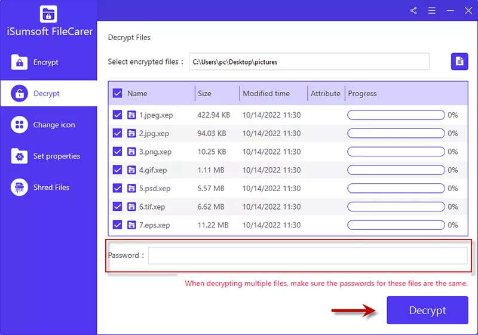The width and height of the screenshot is (478, 335).
Task: Click file icon of 7.eps.xep
Action: click(131, 225)
